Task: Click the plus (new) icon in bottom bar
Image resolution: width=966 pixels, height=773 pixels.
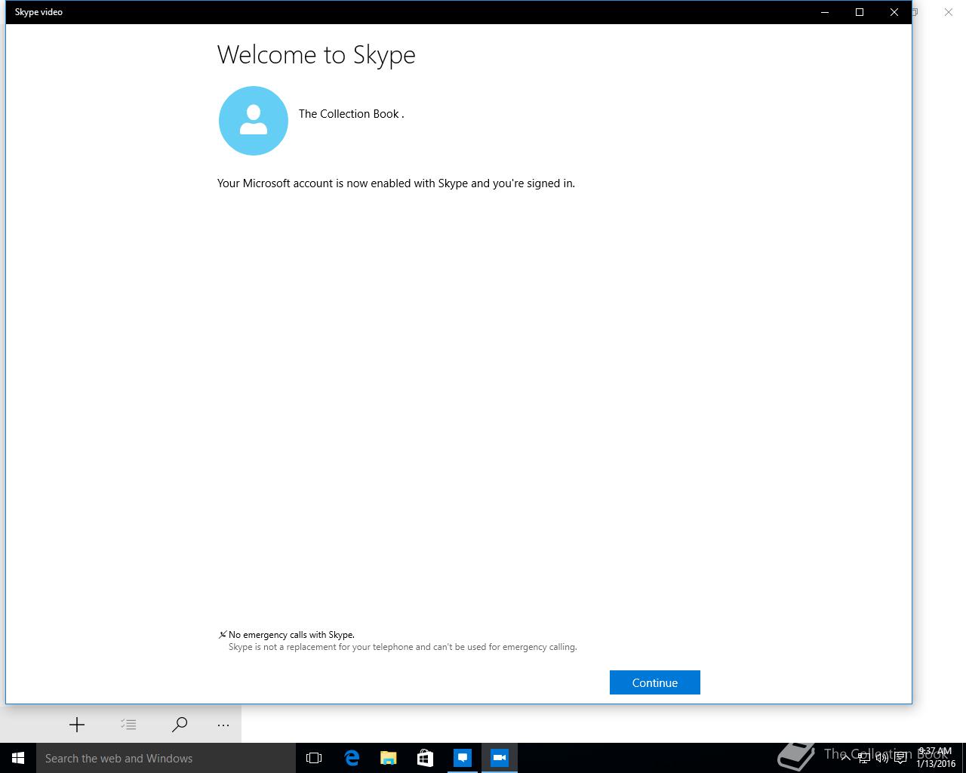Action: point(77,725)
